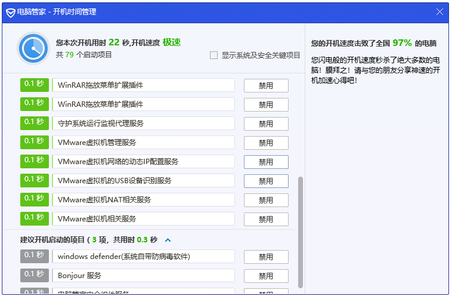Close the 开机时间管理 window
The height and width of the screenshot is (296, 452).
pos(439,12)
